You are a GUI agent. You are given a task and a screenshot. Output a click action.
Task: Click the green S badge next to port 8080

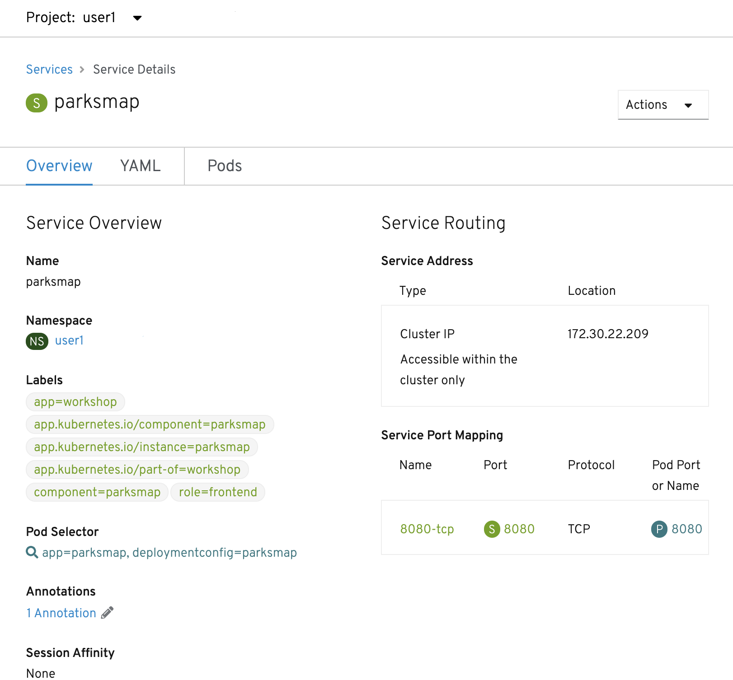(x=492, y=529)
